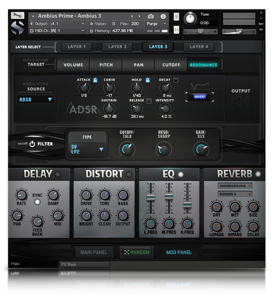This screenshot has width=272, height=299.
Task: Open the instrument info icon
Action: (163, 16)
